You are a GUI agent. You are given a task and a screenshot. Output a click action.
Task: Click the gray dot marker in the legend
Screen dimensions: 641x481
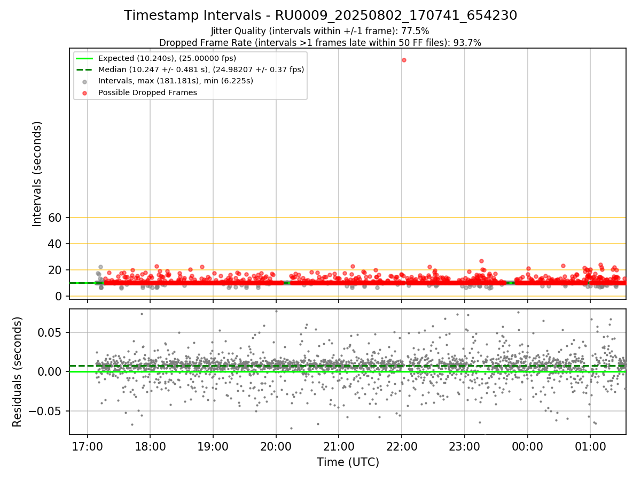(x=85, y=81)
